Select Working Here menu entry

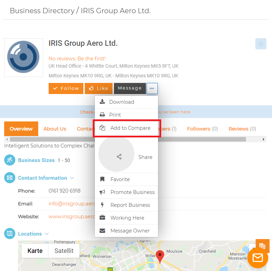(126, 218)
